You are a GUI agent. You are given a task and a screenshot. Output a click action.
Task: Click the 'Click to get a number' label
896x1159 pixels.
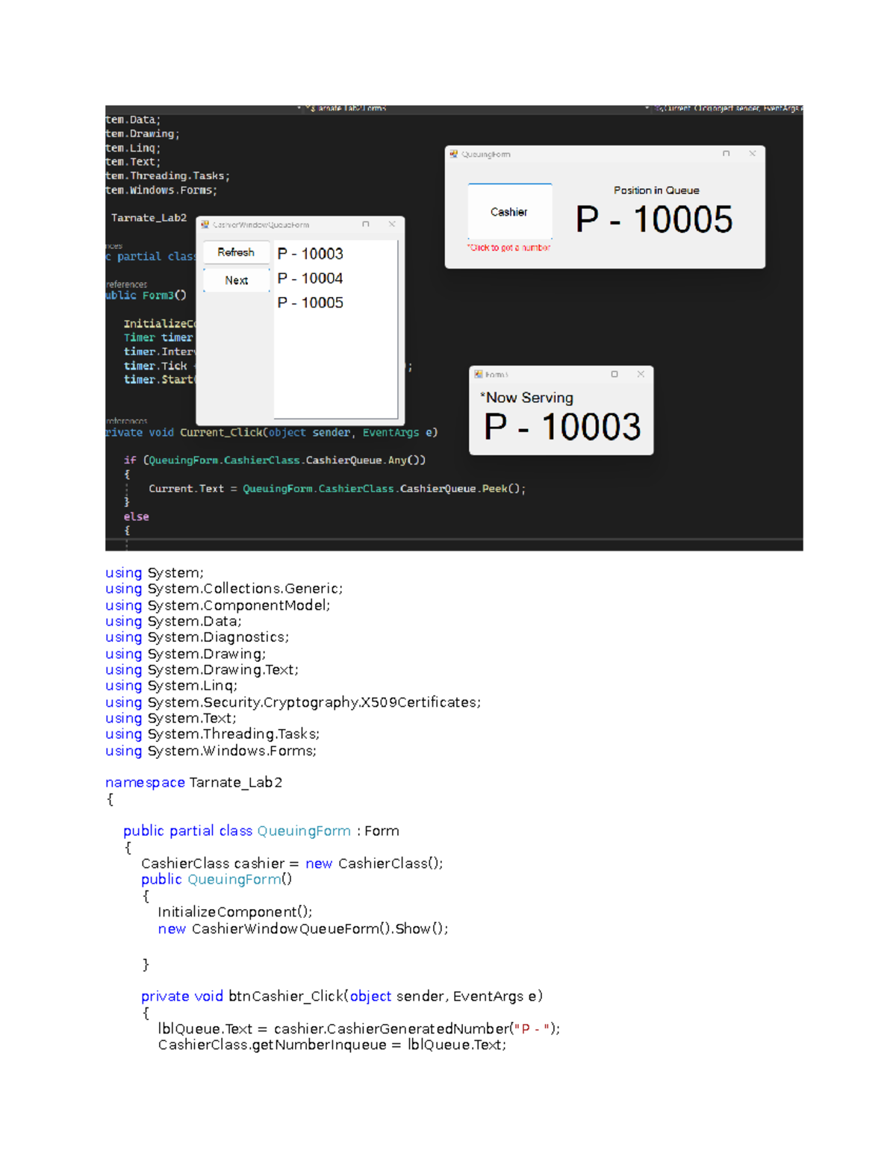[508, 247]
